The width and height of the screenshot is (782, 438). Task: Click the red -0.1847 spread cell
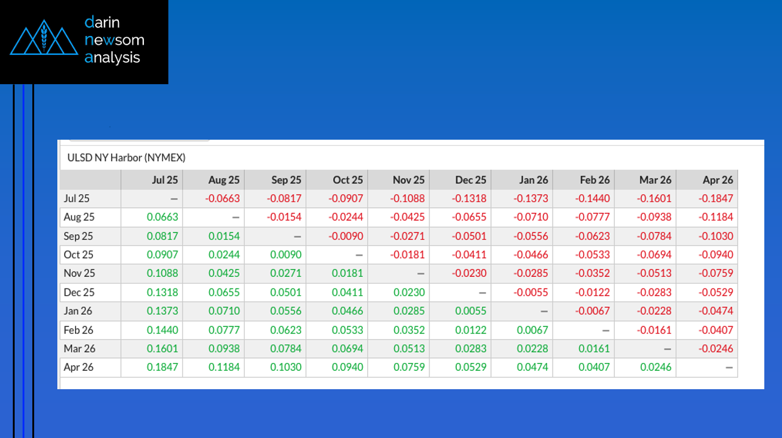(x=716, y=199)
